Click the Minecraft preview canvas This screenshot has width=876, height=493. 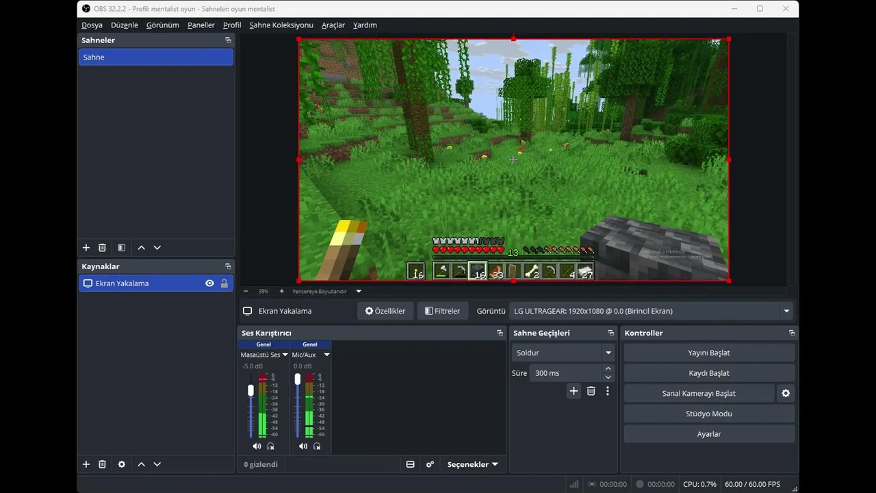coord(513,160)
